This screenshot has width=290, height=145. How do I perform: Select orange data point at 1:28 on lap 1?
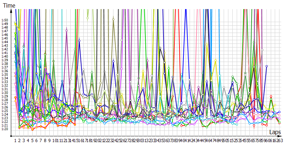coord(15,98)
